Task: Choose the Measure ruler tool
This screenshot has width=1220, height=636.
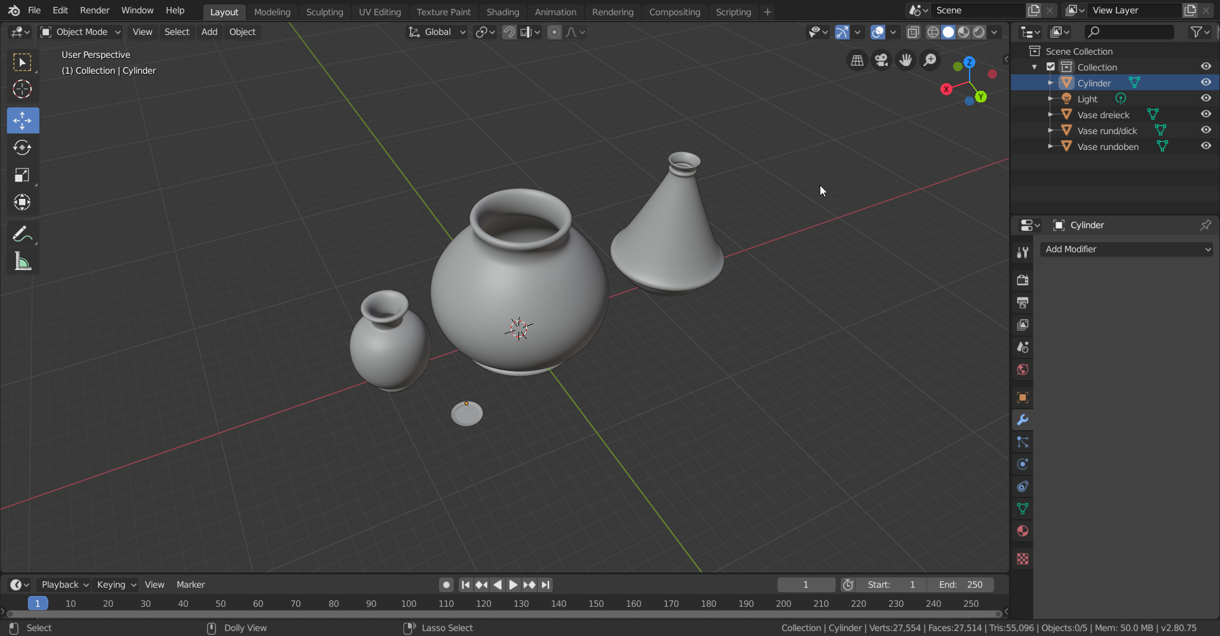Action: click(22, 261)
